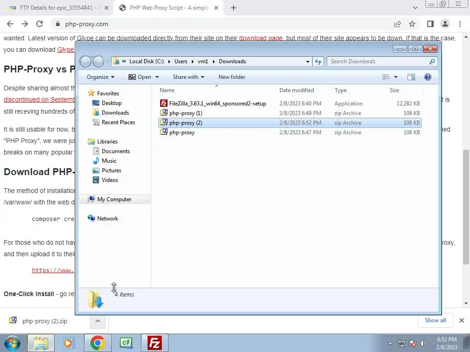Open Chrome's three-dot menu
The image size is (470, 352).
point(460,24)
